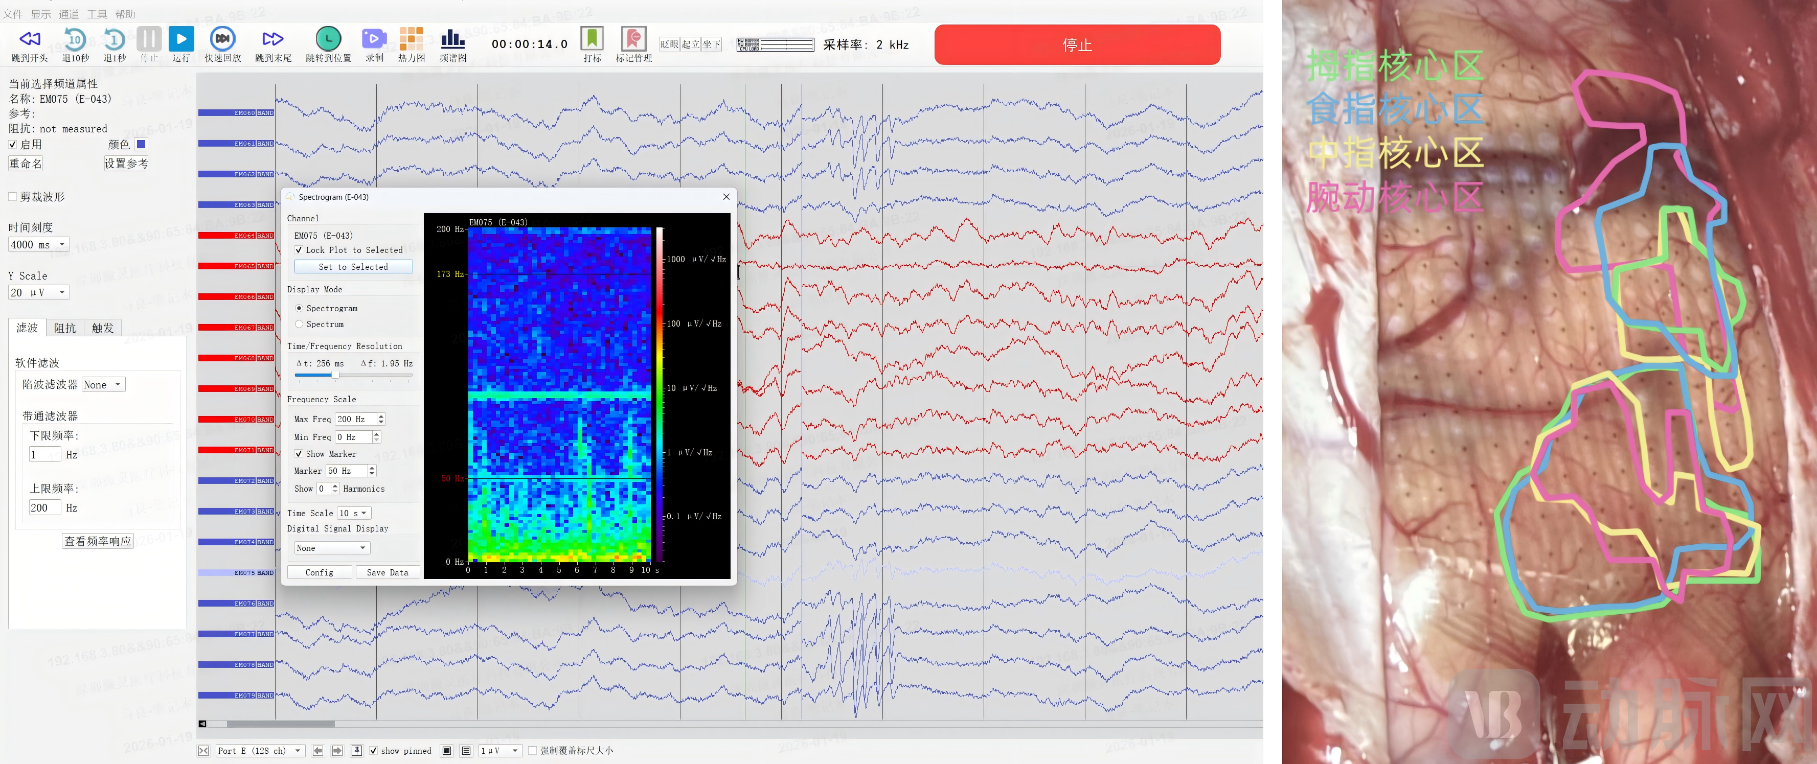
Task: Open the heatmap (热力图) view icon
Action: pyautogui.click(x=411, y=39)
